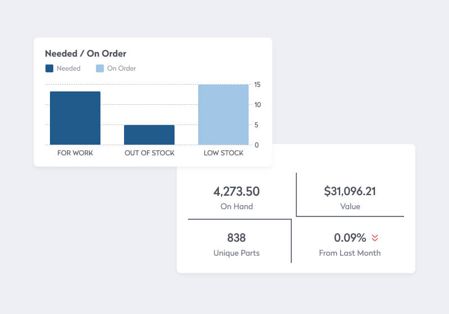Select the LOW STOCK light blue bar

click(223, 114)
